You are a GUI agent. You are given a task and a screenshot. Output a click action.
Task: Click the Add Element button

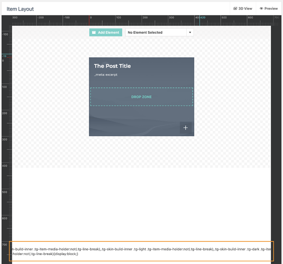pos(106,32)
